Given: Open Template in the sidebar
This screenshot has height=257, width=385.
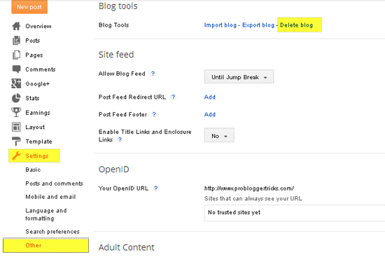Looking at the screenshot, I should [38, 141].
